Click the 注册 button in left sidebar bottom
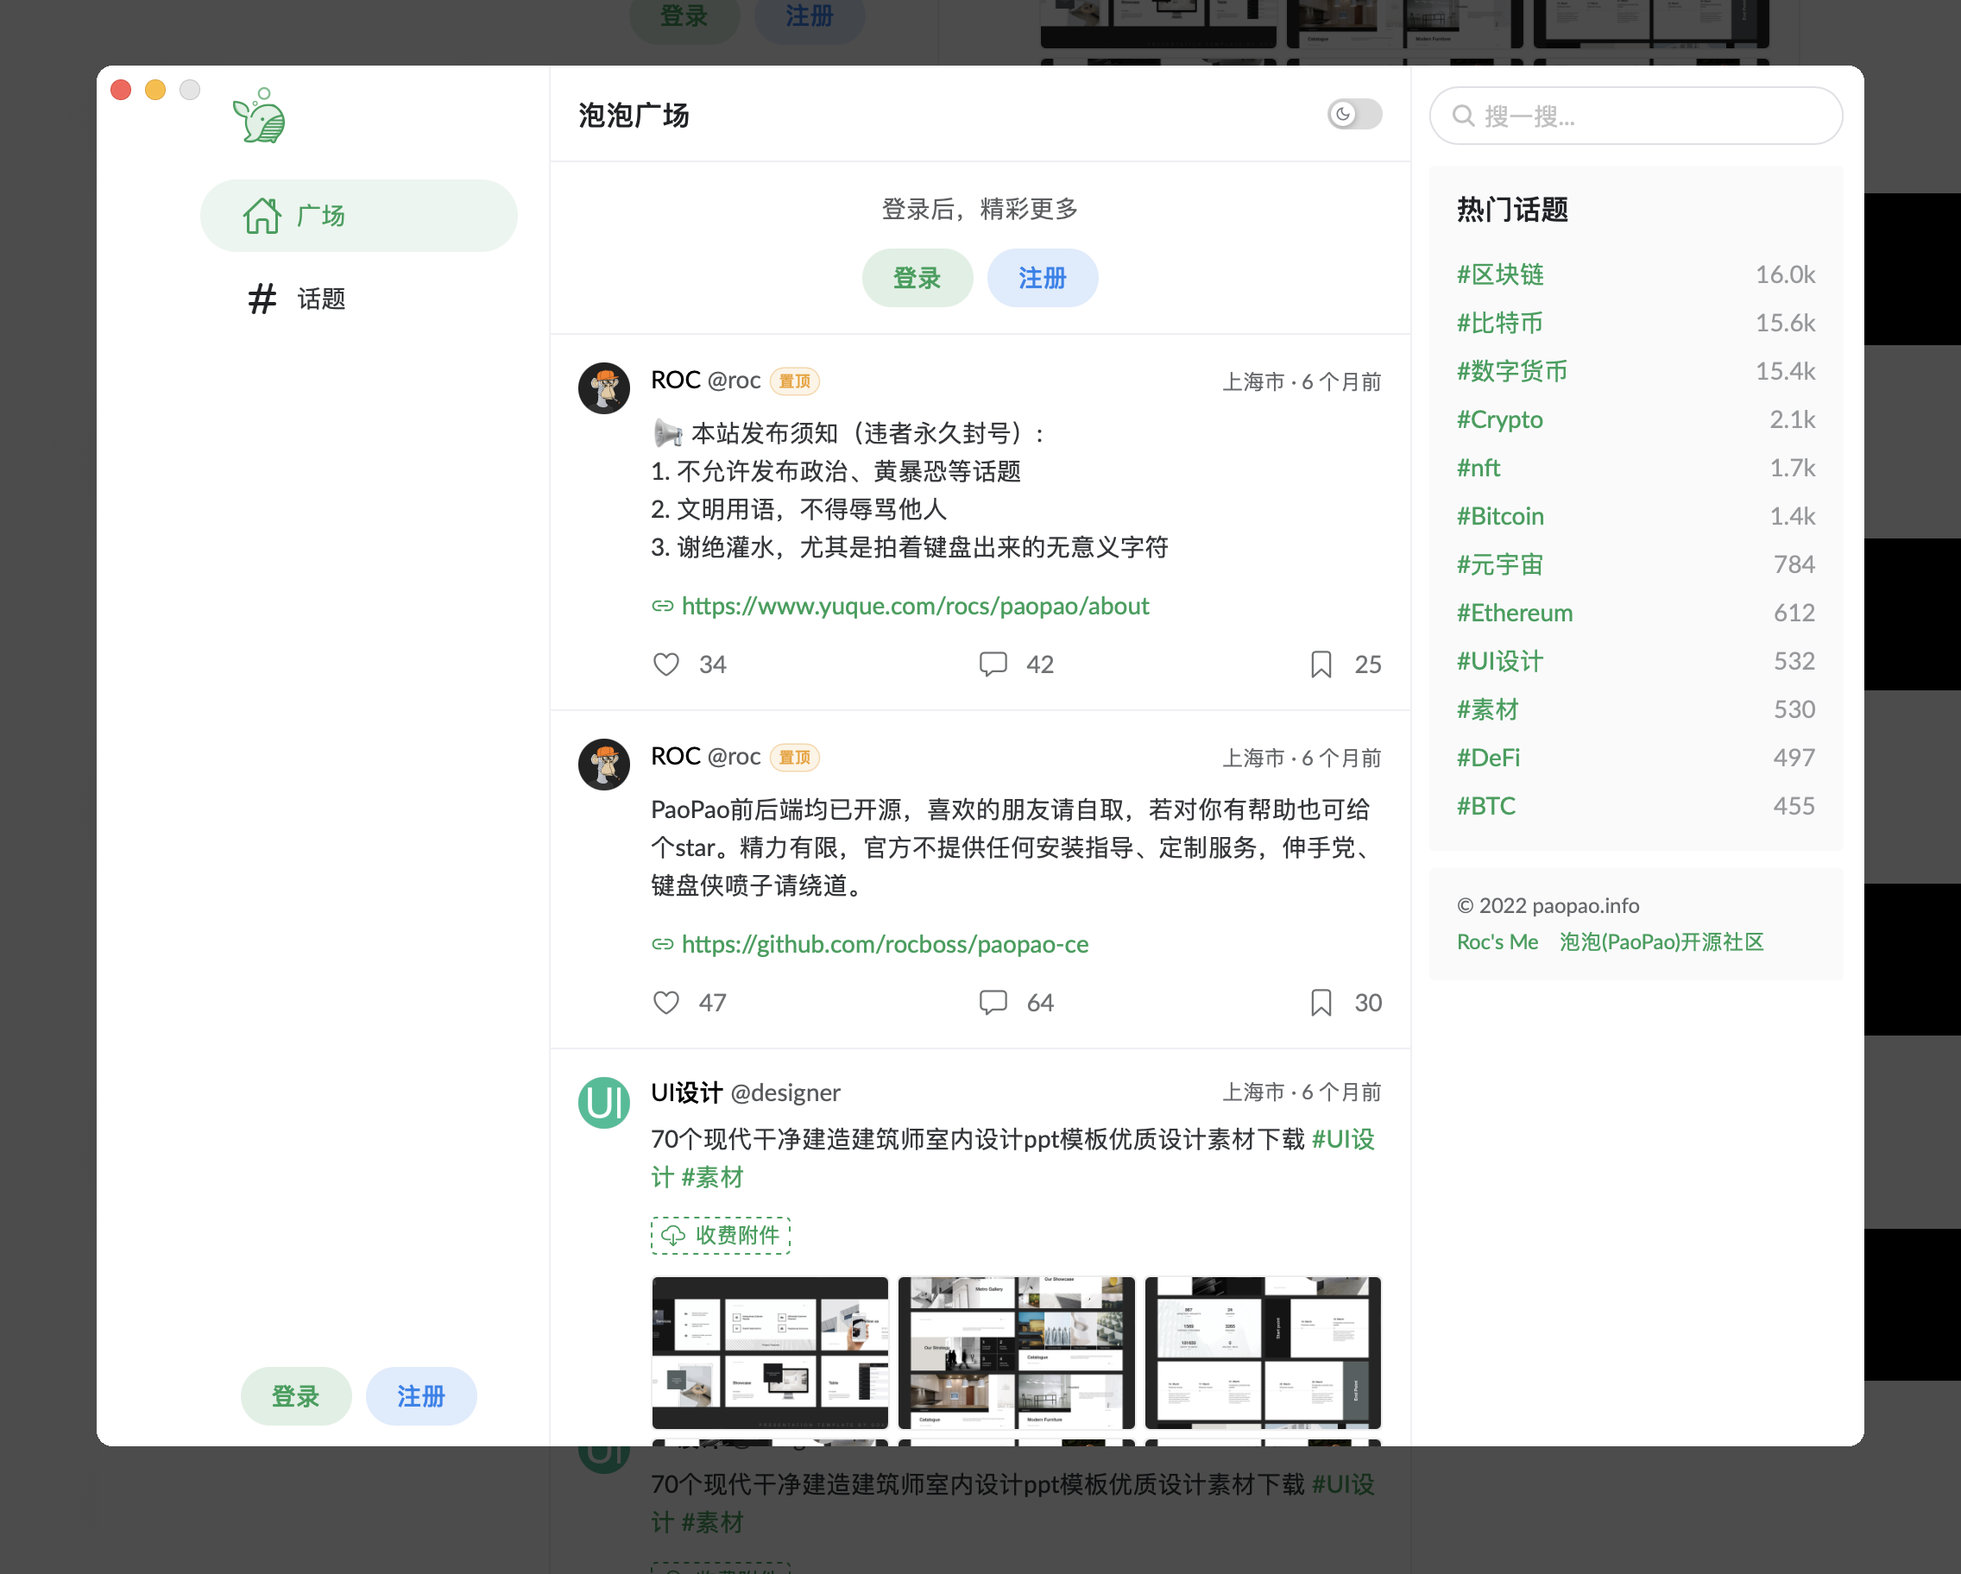 [x=420, y=1395]
